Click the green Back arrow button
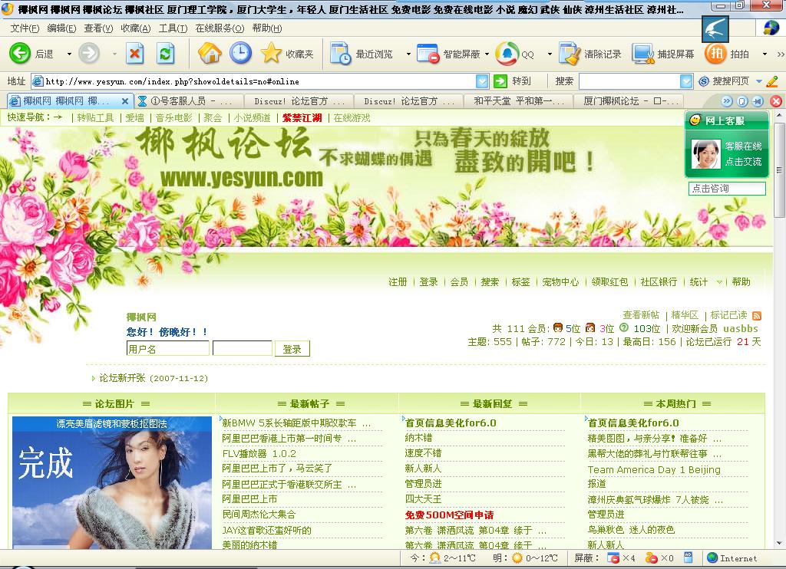Viewport: 786px width, 569px height. coord(20,53)
